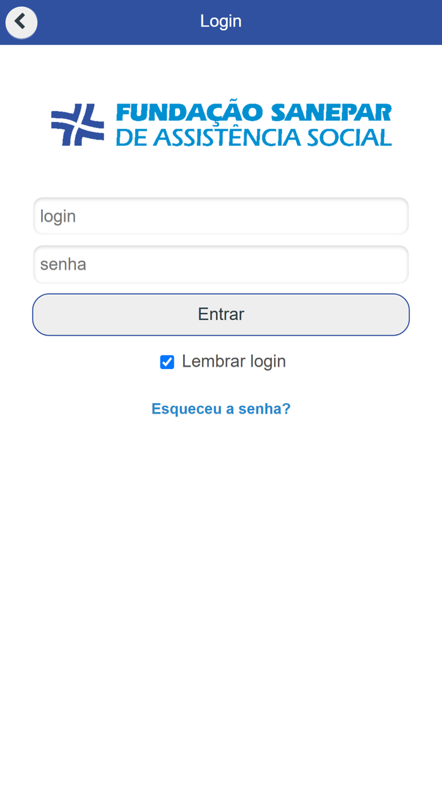Open Esqueceu a senha? link
442x785 pixels.
(221, 408)
